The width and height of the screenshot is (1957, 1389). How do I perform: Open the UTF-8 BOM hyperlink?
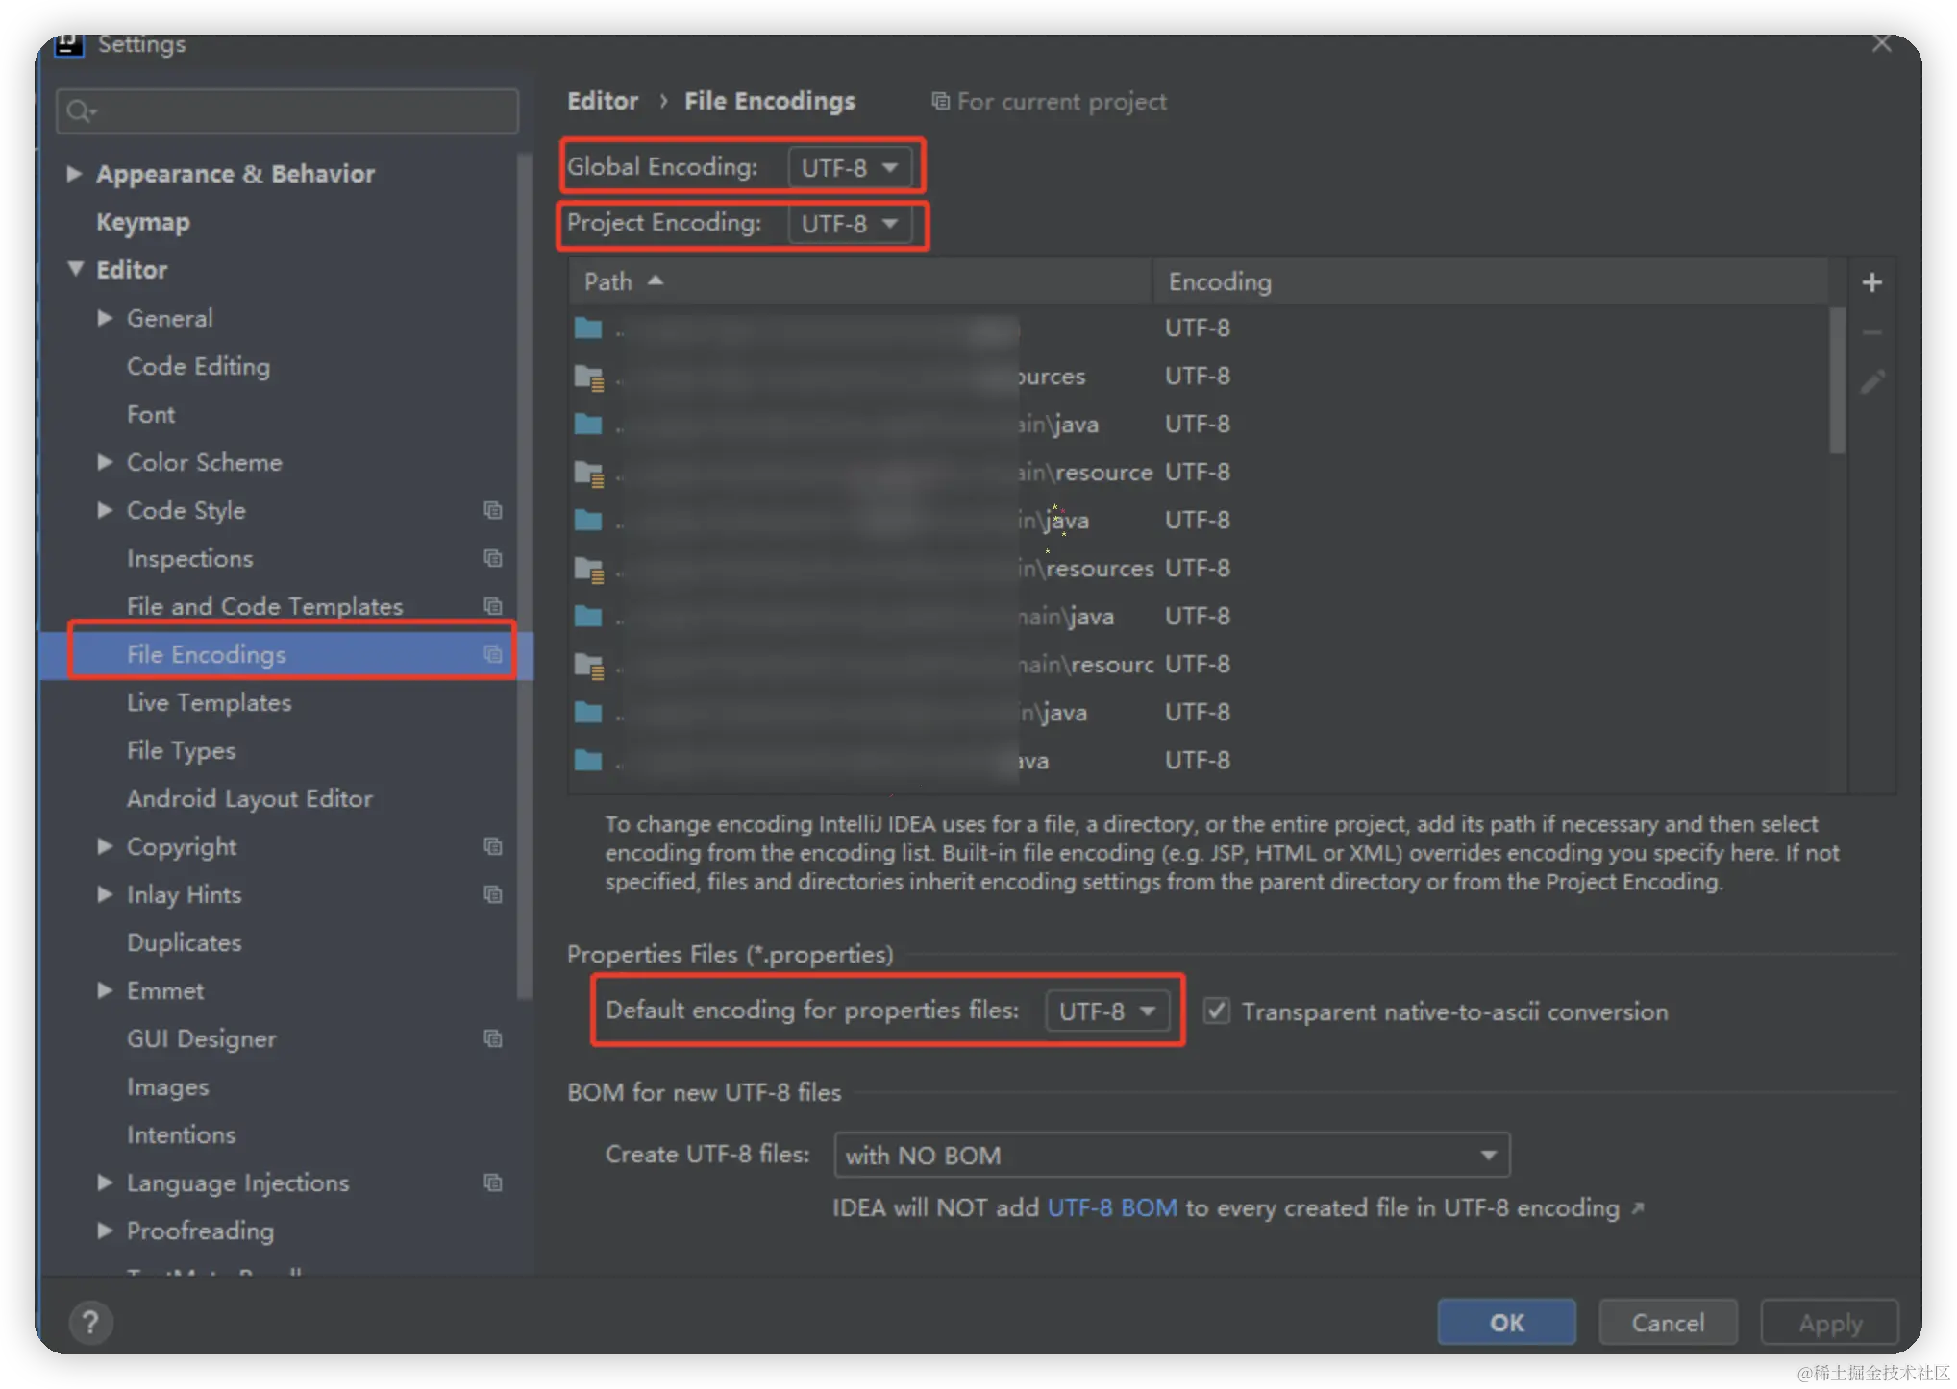1111,1207
